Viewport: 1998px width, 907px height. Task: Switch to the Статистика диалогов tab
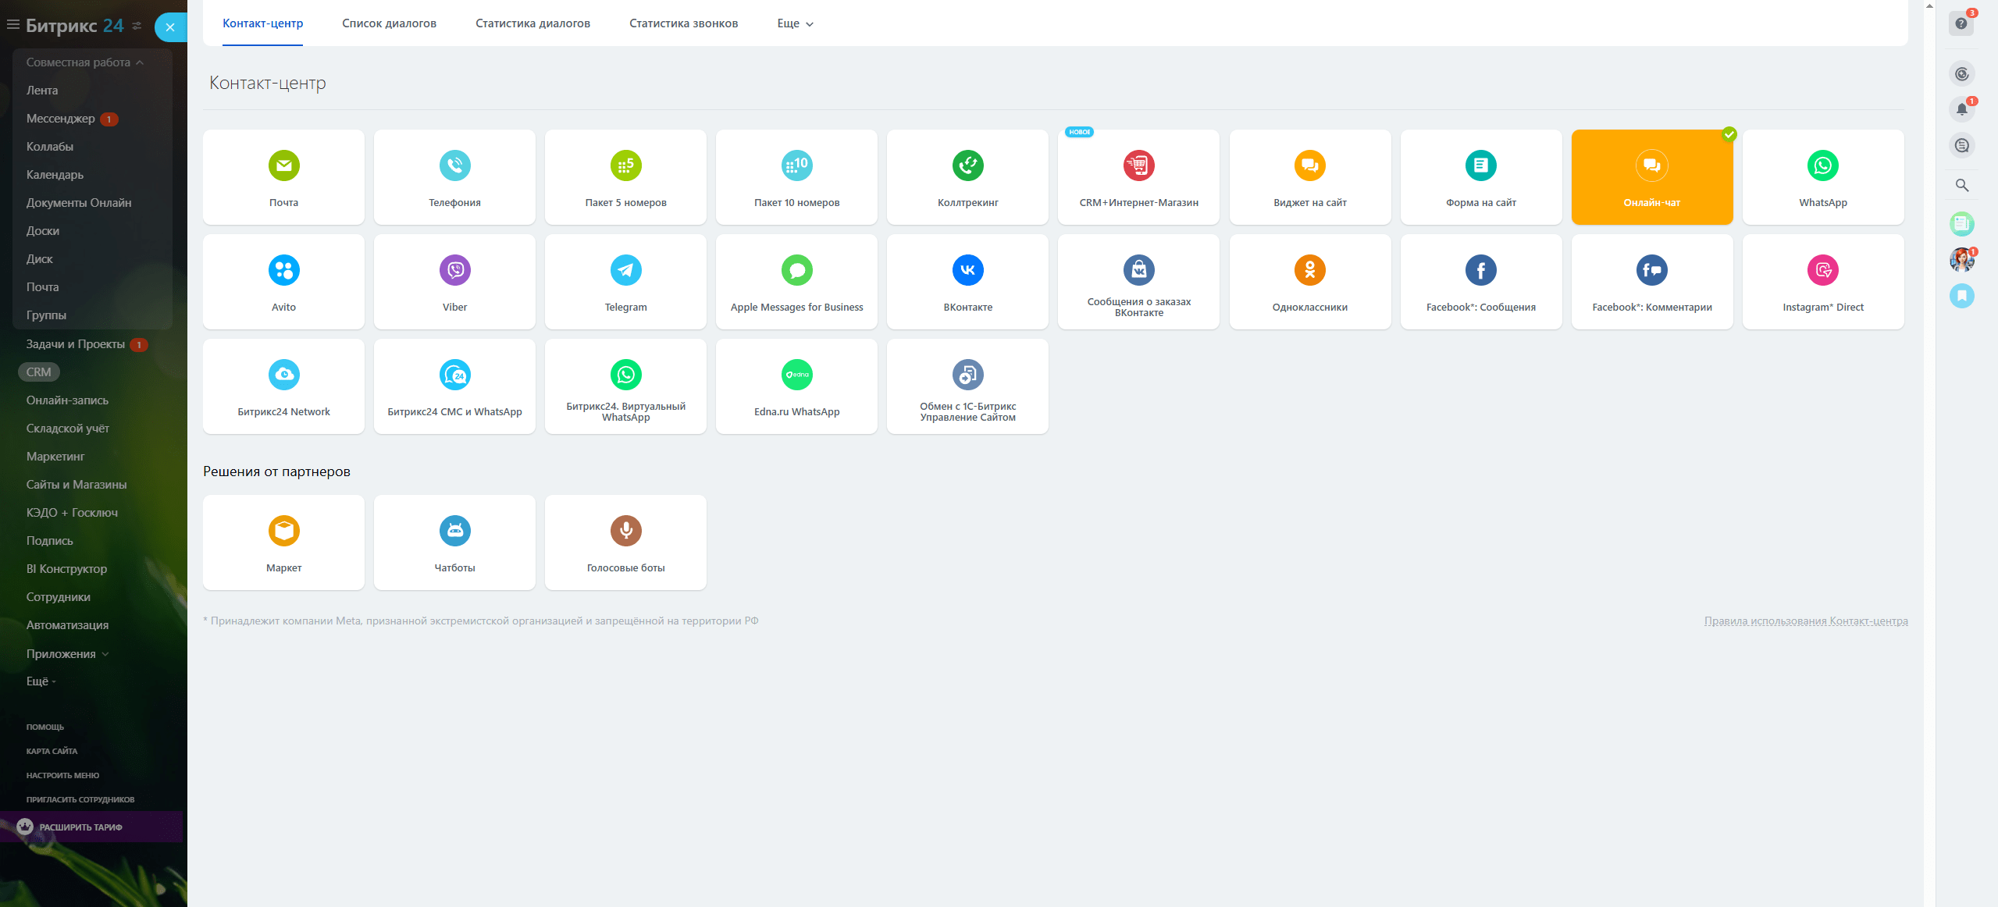(532, 23)
